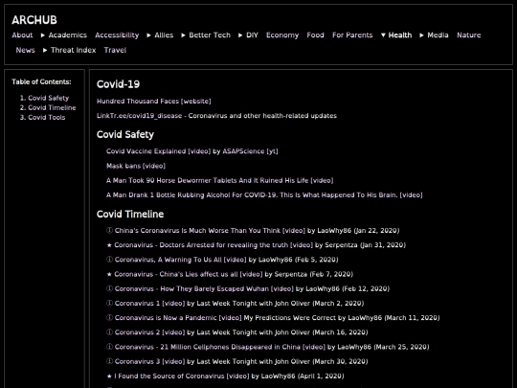This screenshot has width=517, height=388.
Task: Click info icon beside Coronavirus 1 entry
Action: coord(109,303)
